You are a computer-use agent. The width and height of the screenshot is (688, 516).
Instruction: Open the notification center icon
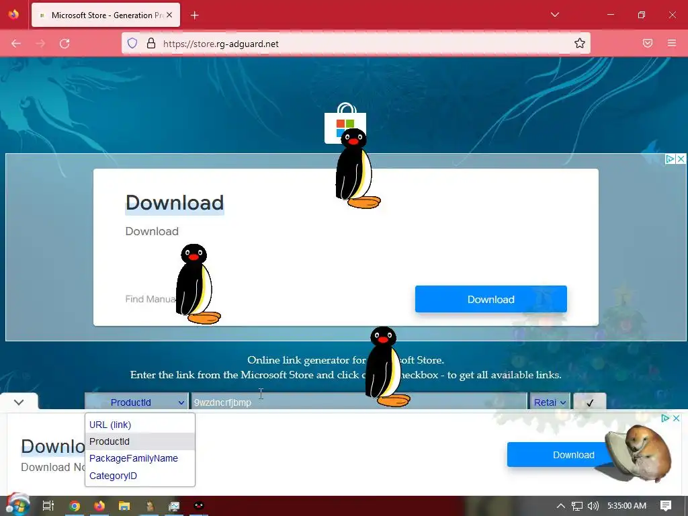click(x=666, y=506)
